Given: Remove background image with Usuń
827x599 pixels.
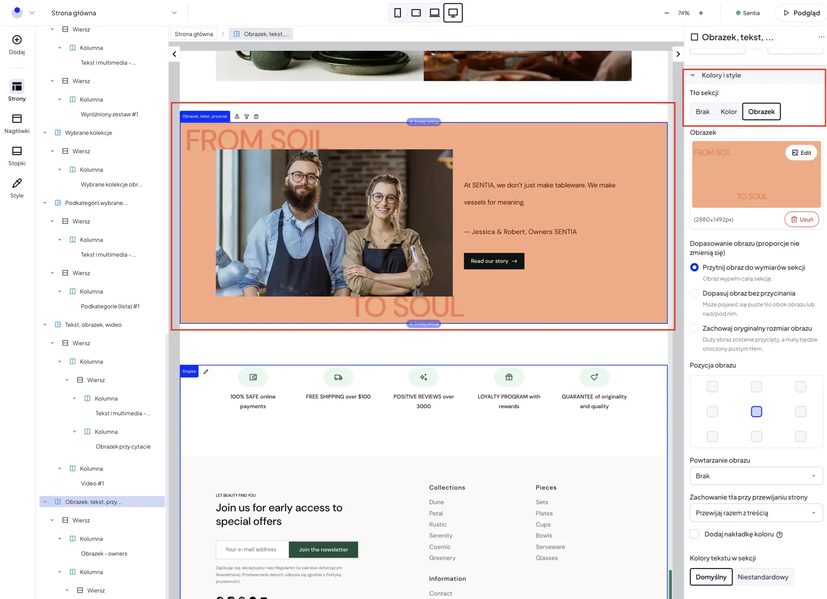Looking at the screenshot, I should [x=802, y=219].
